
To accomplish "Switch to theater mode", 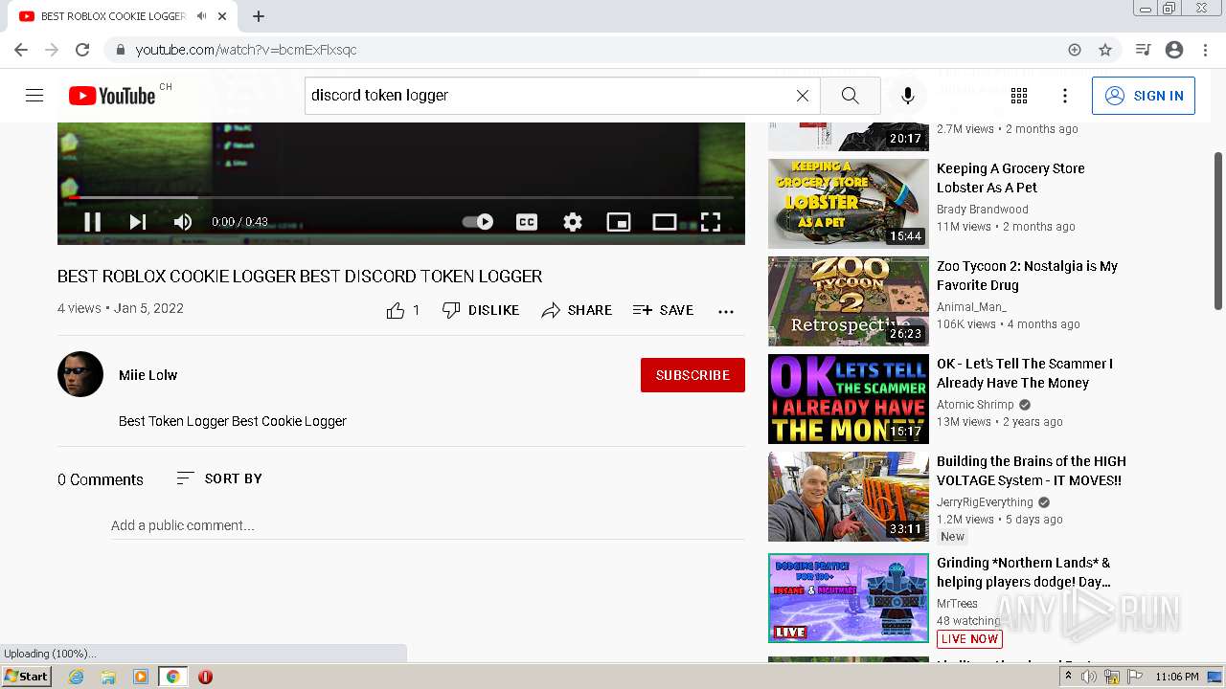I will (665, 222).
